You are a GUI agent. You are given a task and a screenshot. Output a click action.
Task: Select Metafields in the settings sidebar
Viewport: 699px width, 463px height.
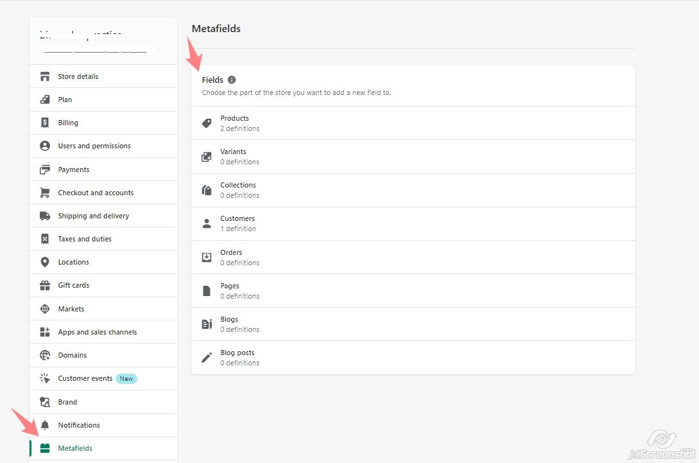[x=75, y=448]
